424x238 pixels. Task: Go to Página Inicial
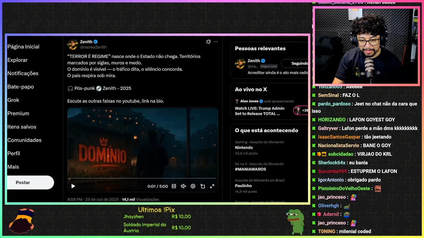click(x=23, y=47)
